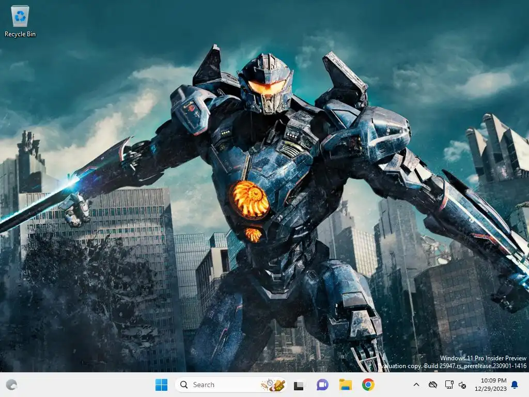Click the muted volume tray icon
Image resolution: width=529 pixels, height=397 pixels.
point(462,385)
